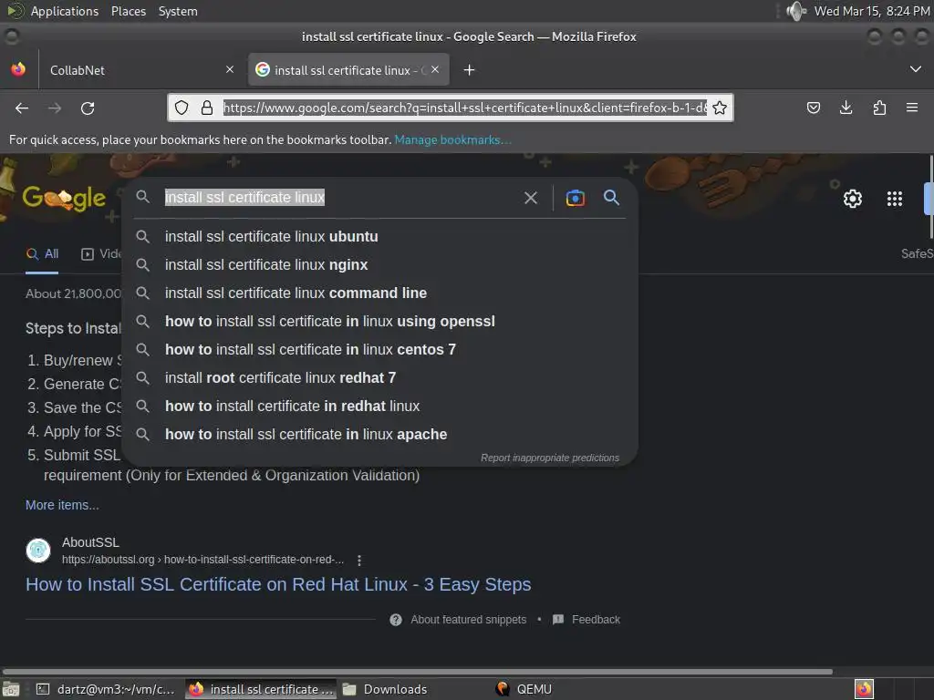Open the Google apps grid

click(894, 198)
